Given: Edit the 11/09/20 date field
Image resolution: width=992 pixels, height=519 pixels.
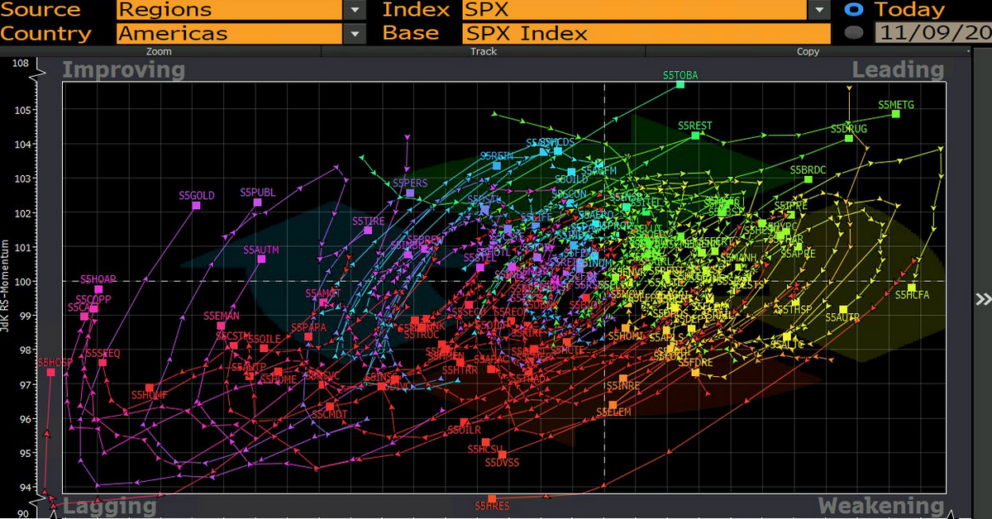Looking at the screenshot, I should pyautogui.click(x=932, y=34).
